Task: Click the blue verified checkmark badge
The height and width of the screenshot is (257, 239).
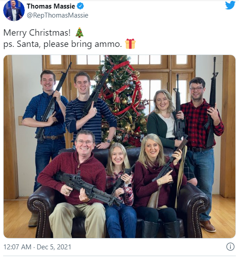Action: click(x=80, y=6)
